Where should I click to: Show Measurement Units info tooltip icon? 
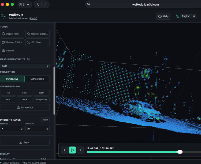(28, 59)
